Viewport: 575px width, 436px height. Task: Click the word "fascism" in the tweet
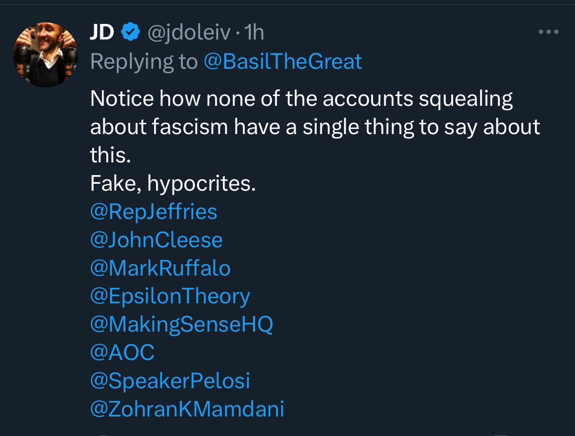(190, 127)
